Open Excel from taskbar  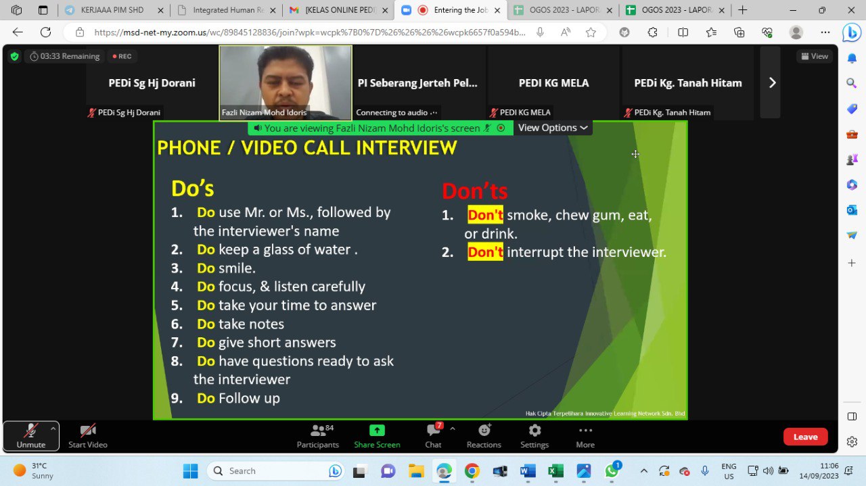tap(555, 471)
